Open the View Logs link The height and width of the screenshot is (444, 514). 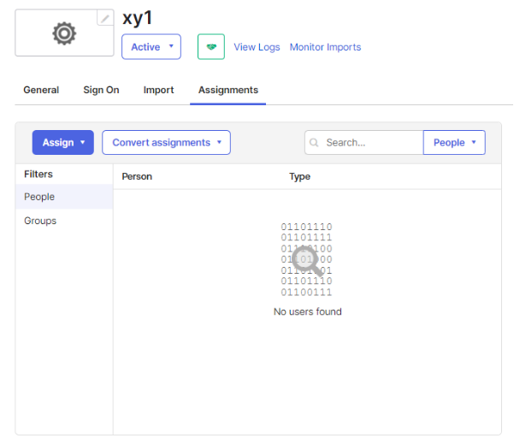point(257,47)
